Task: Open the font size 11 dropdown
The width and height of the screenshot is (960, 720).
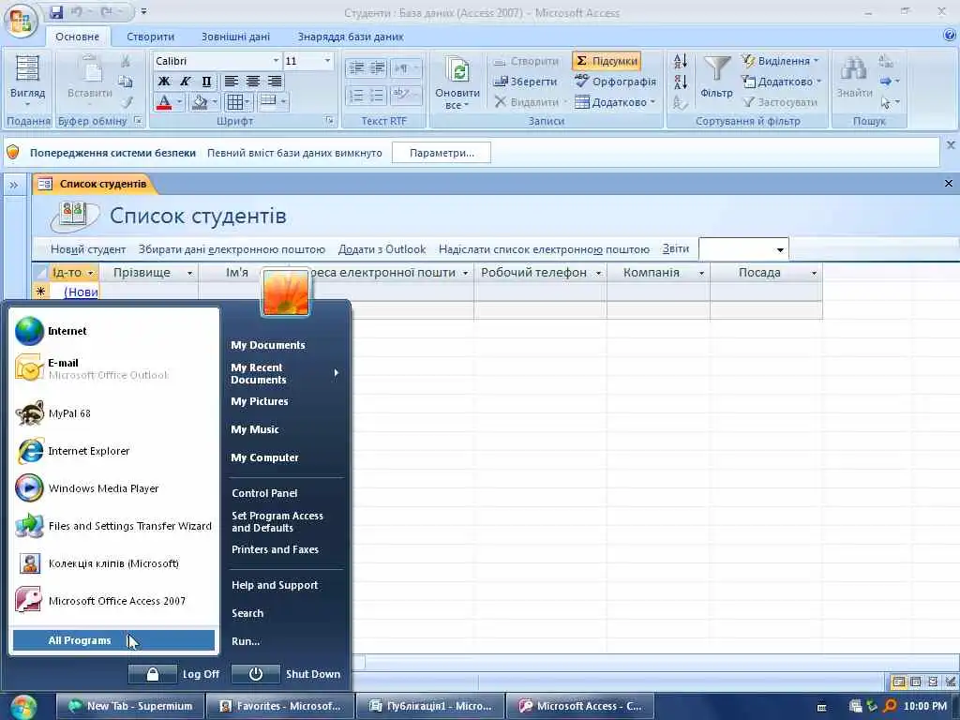Action: [327, 61]
